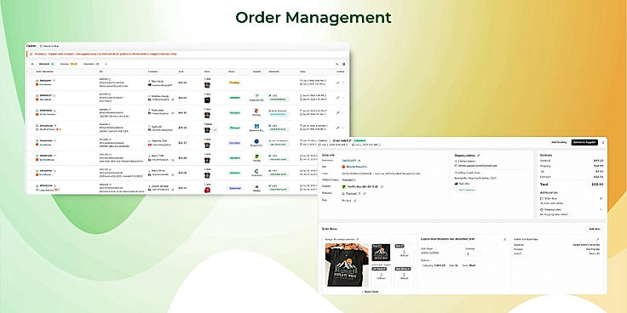Select the tab with the yellow count badge
The image size is (627, 313).
pos(69,64)
